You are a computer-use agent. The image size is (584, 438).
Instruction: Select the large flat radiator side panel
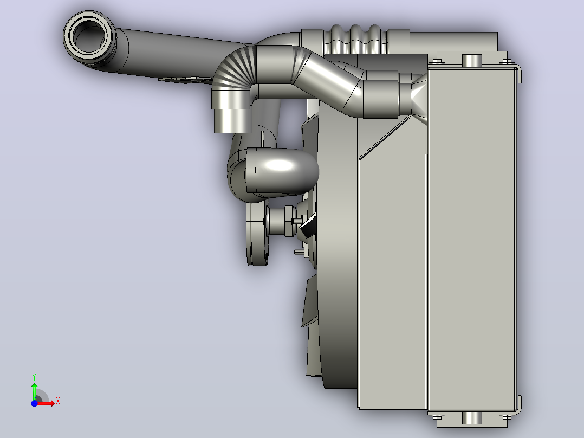pyautogui.click(x=472, y=239)
